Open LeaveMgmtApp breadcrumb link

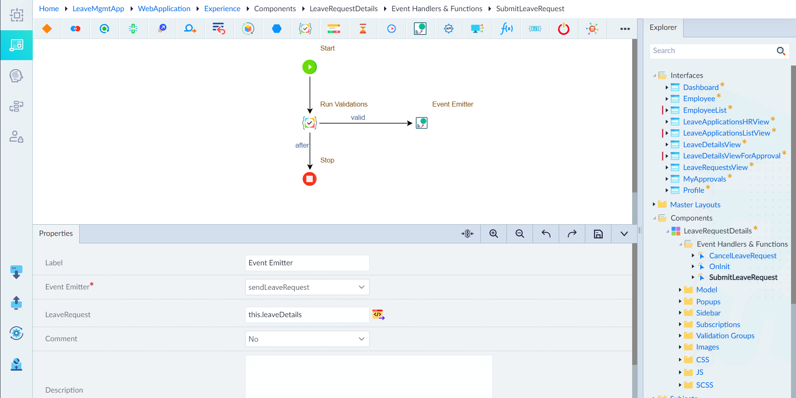click(x=98, y=9)
